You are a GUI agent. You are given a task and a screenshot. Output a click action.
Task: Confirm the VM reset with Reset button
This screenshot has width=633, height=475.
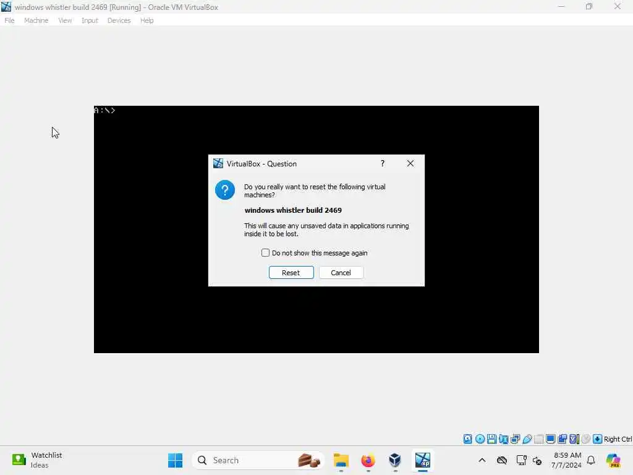[291, 273]
